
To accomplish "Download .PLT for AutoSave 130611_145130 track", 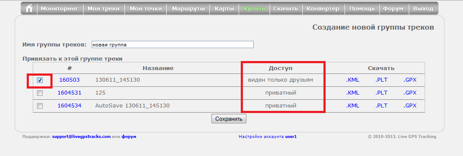I will click(381, 106).
